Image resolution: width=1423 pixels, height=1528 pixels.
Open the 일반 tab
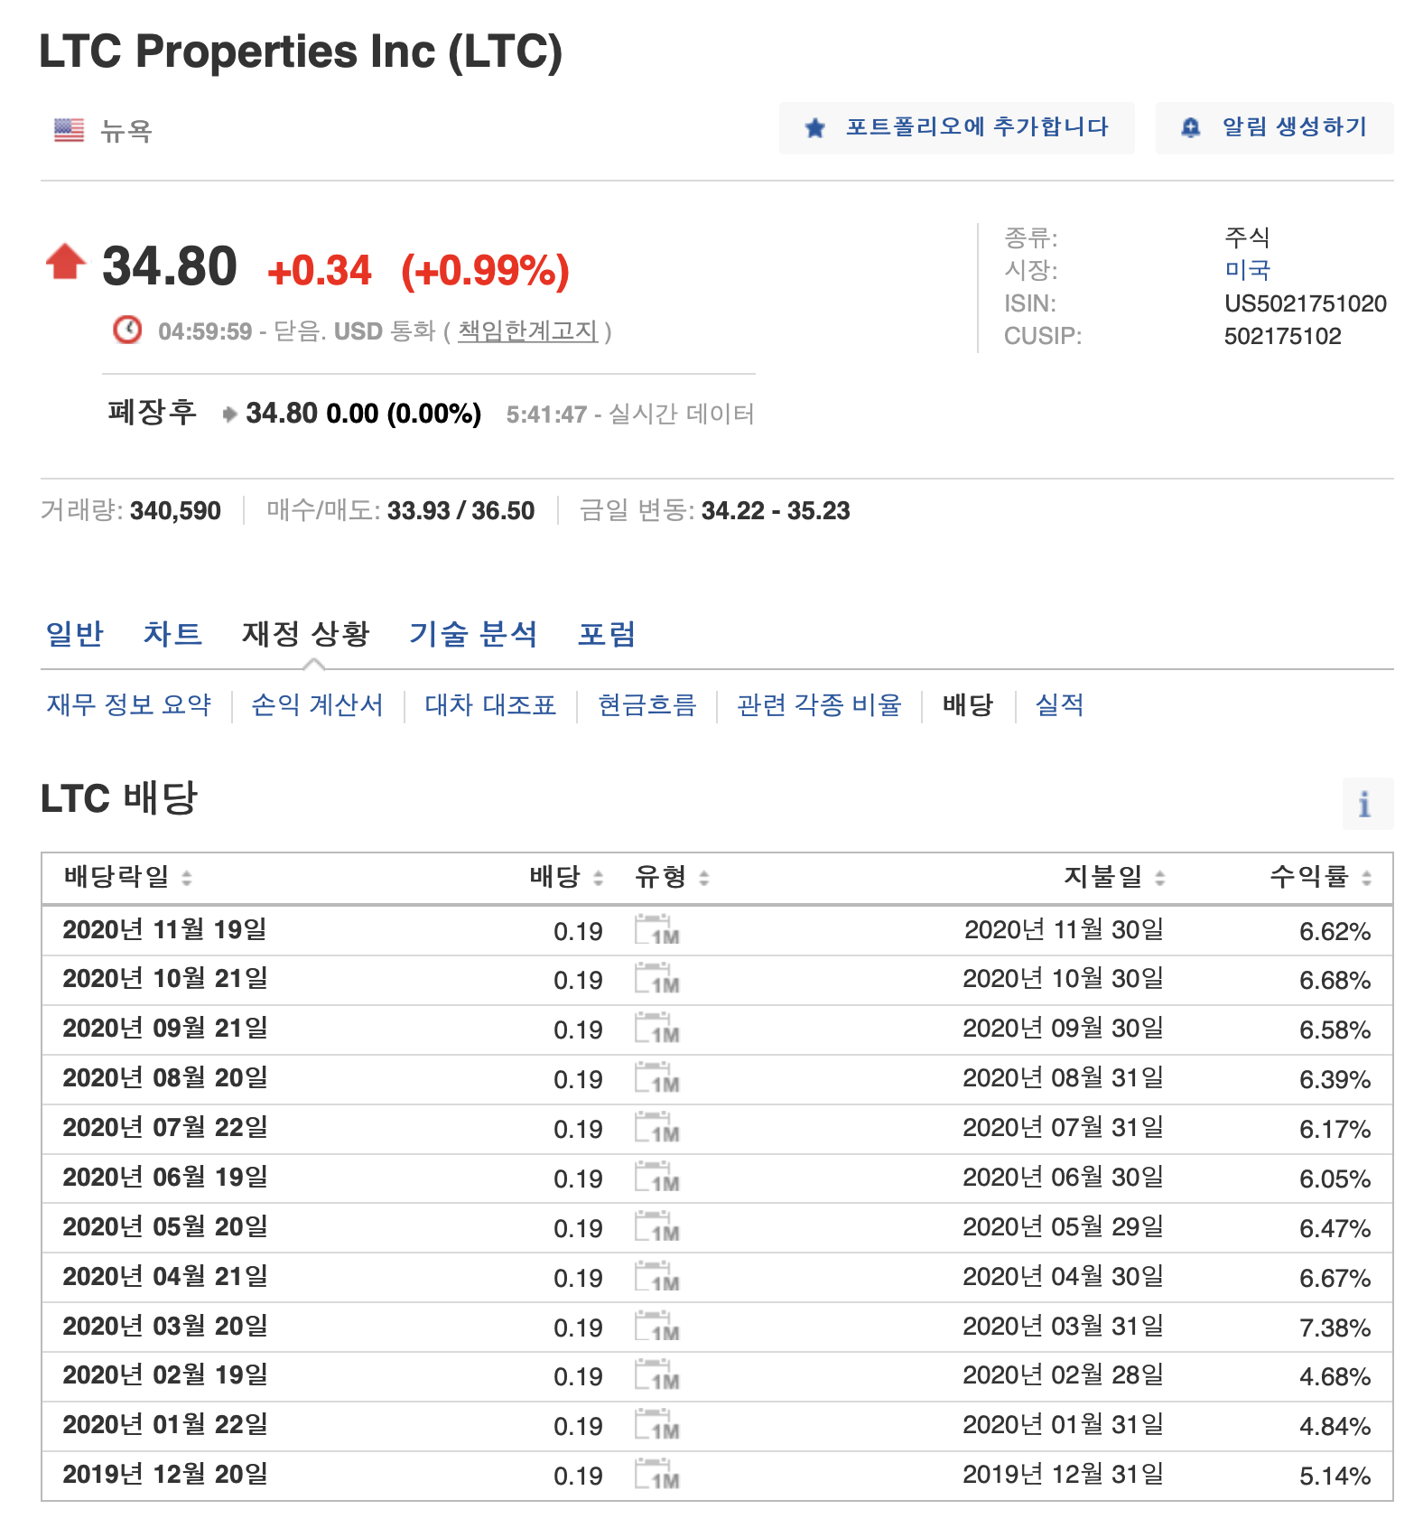pyautogui.click(x=75, y=634)
